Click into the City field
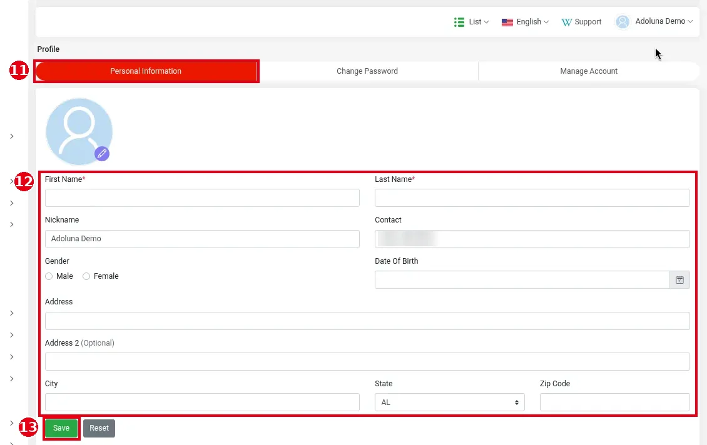This screenshot has height=445, width=707. tap(202, 402)
